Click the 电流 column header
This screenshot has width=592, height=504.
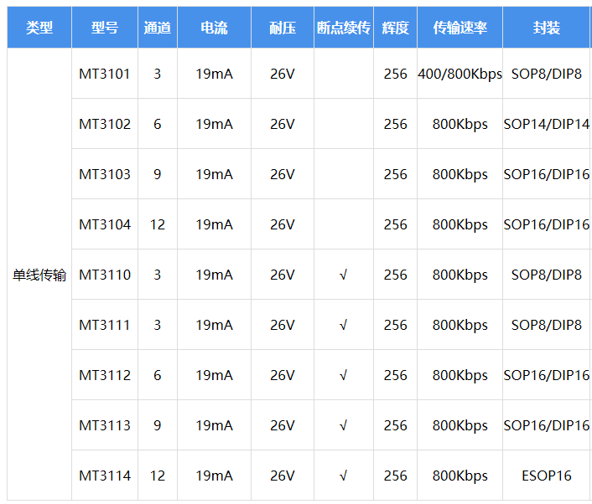pos(214,28)
